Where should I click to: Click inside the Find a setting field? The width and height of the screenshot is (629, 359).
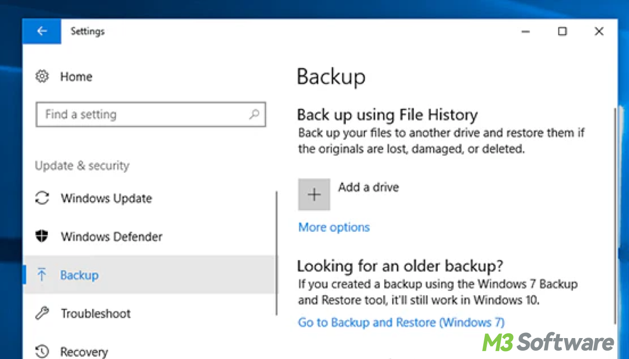coord(131,114)
